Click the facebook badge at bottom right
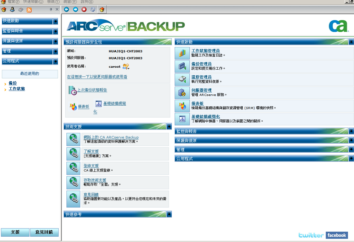The height and width of the screenshot is (242, 354). pos(337,235)
